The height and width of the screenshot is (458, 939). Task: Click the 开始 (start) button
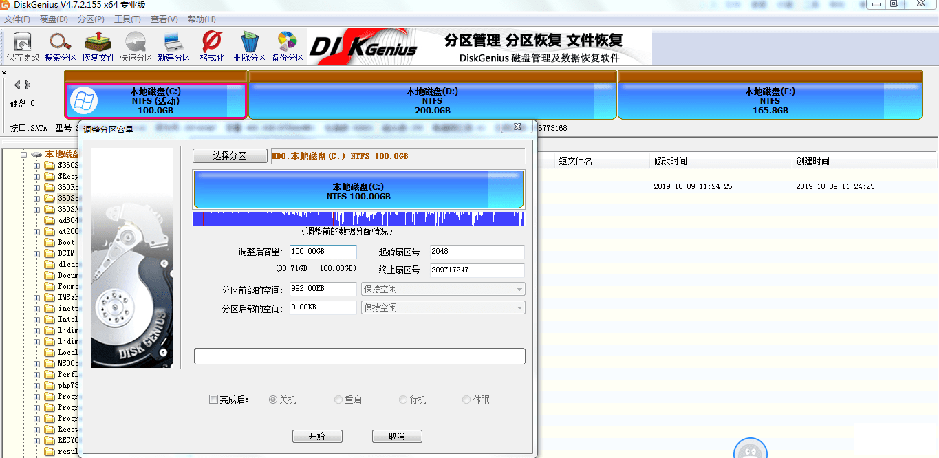point(317,437)
